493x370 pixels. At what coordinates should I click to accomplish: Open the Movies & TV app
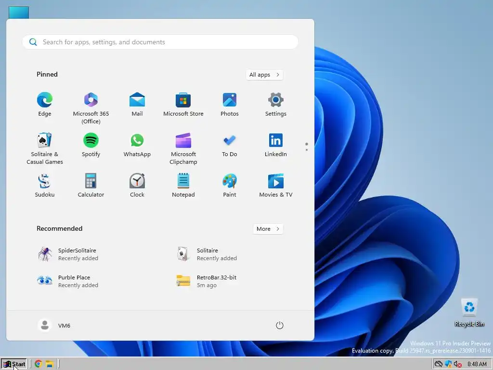[276, 185]
